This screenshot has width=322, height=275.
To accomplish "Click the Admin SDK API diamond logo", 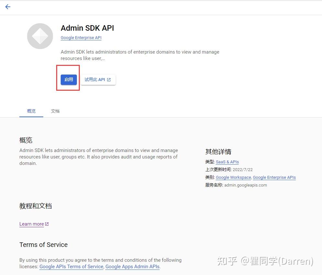I will tap(40, 36).
